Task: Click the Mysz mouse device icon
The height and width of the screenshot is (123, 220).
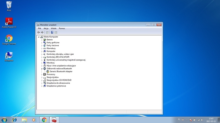Action: point(45,65)
